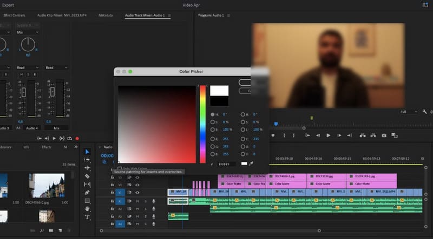Switch to the Effect Controls tab
This screenshot has width=433, height=239.
(x=15, y=15)
